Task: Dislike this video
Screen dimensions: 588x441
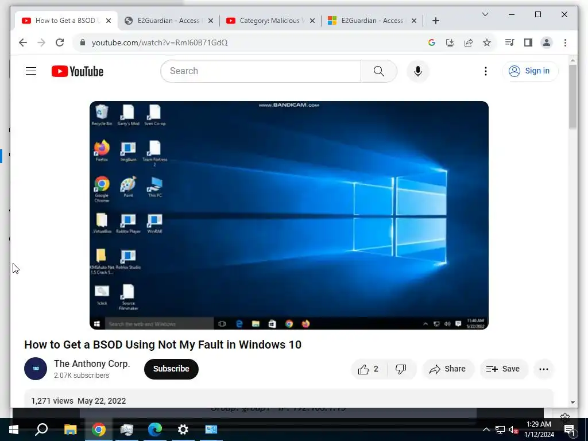Action: tap(401, 369)
